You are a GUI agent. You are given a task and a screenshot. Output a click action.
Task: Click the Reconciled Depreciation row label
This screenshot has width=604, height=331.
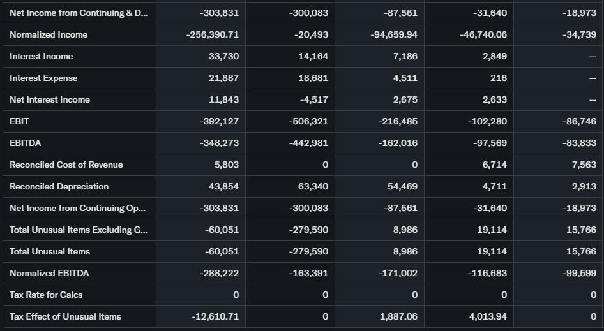tap(59, 186)
